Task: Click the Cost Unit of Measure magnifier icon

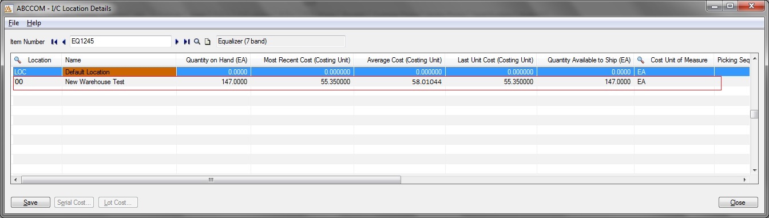Action: tap(641, 60)
